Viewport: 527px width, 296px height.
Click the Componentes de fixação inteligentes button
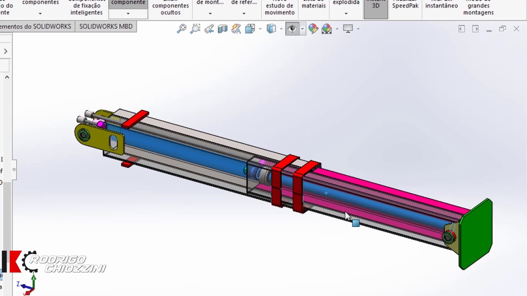point(86,8)
